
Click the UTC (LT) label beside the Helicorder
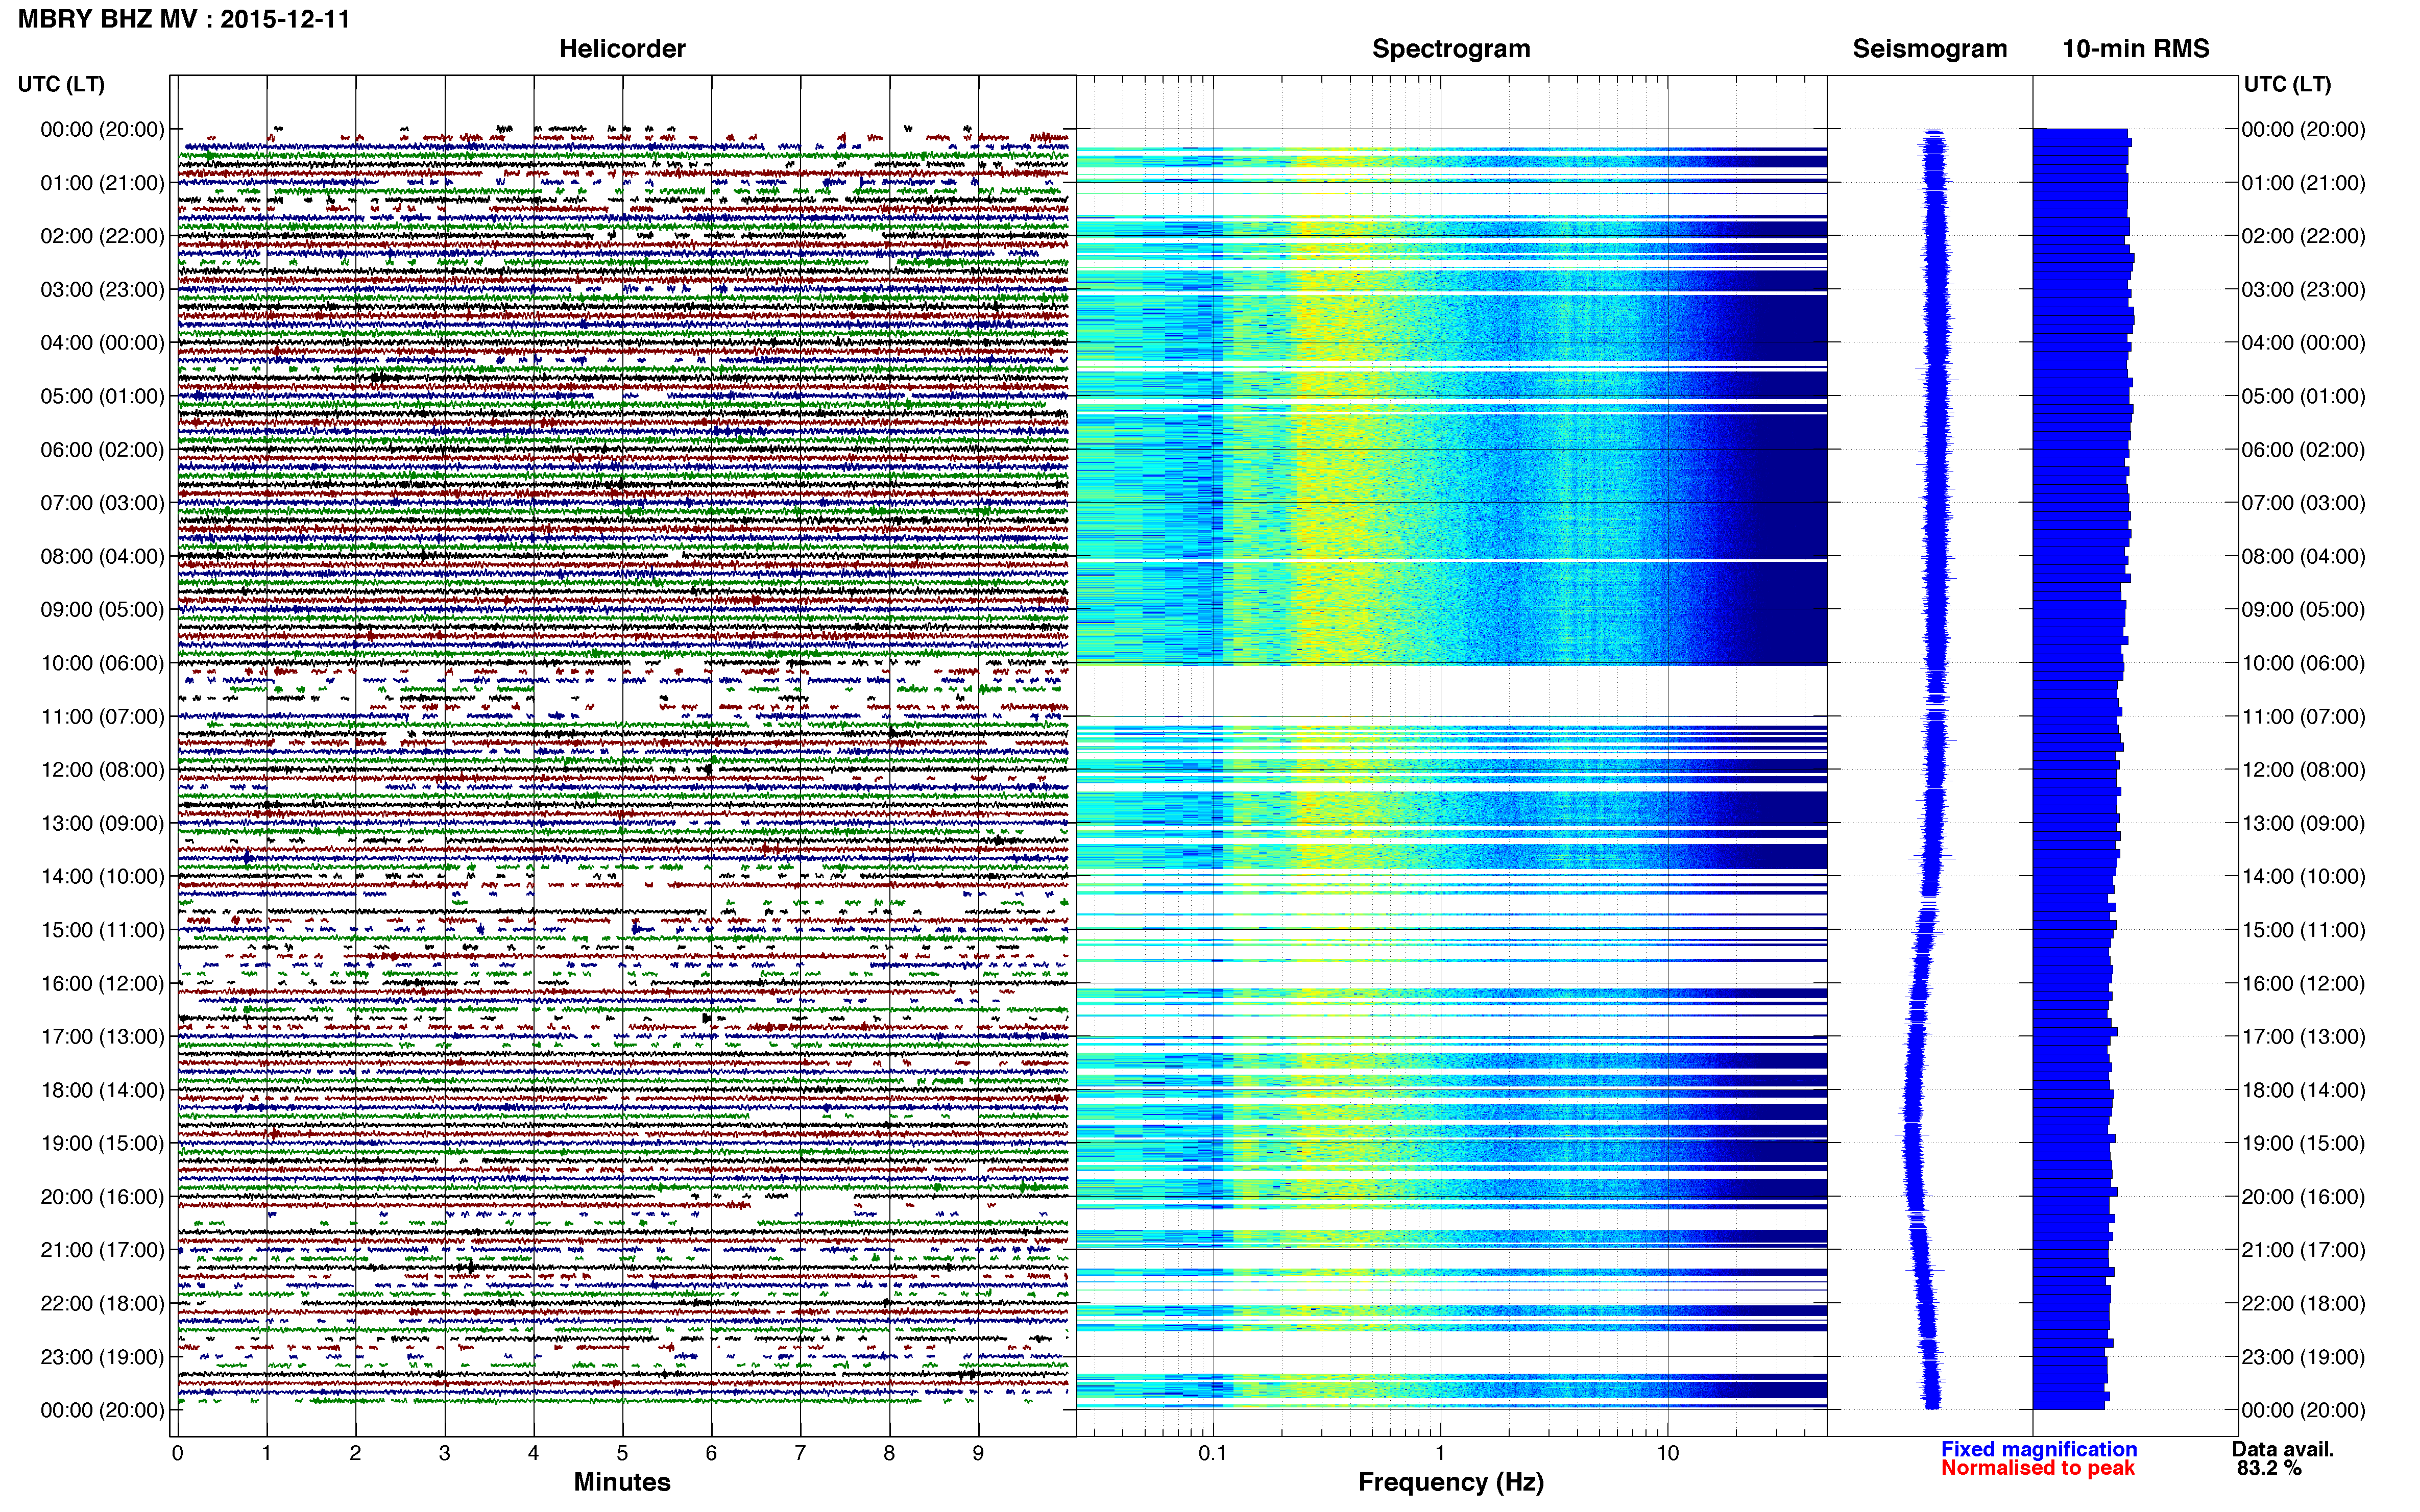click(x=61, y=85)
